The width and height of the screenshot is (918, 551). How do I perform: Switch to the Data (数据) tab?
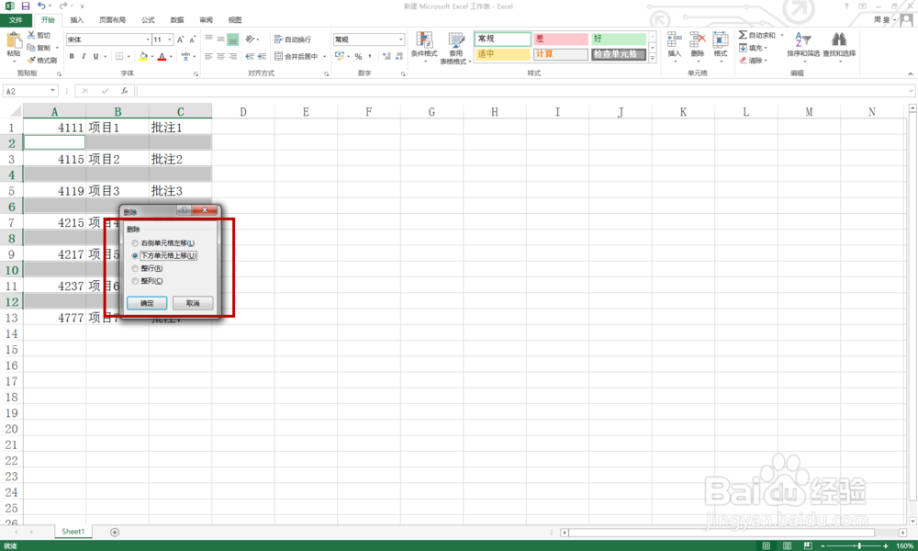click(177, 20)
